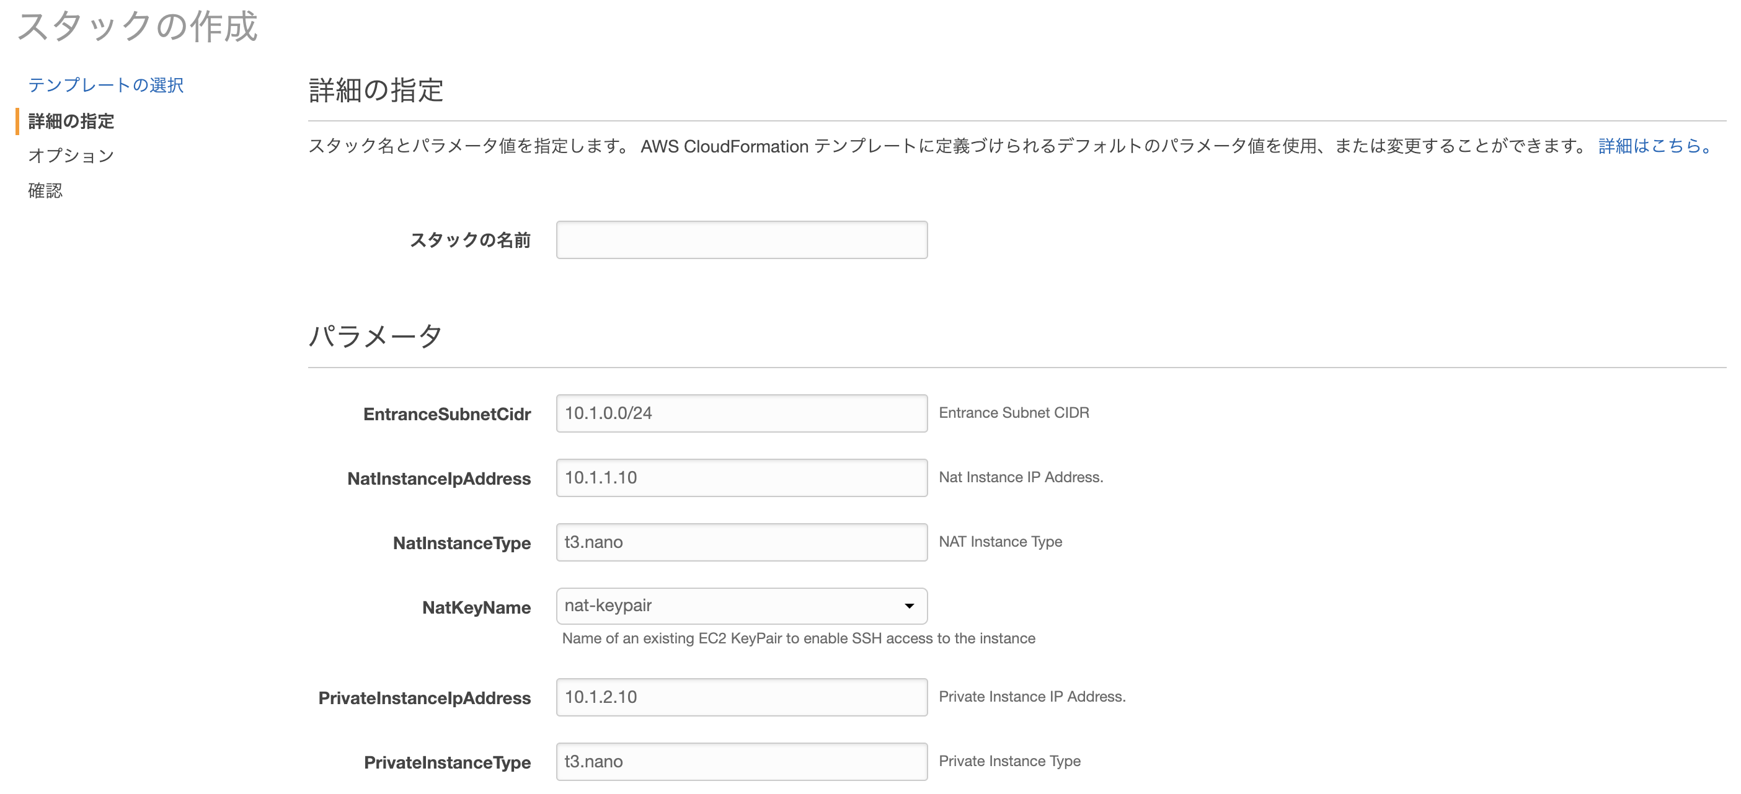The image size is (1741, 794).
Task: Click the 詳細の指定 main heading
Action: (376, 90)
